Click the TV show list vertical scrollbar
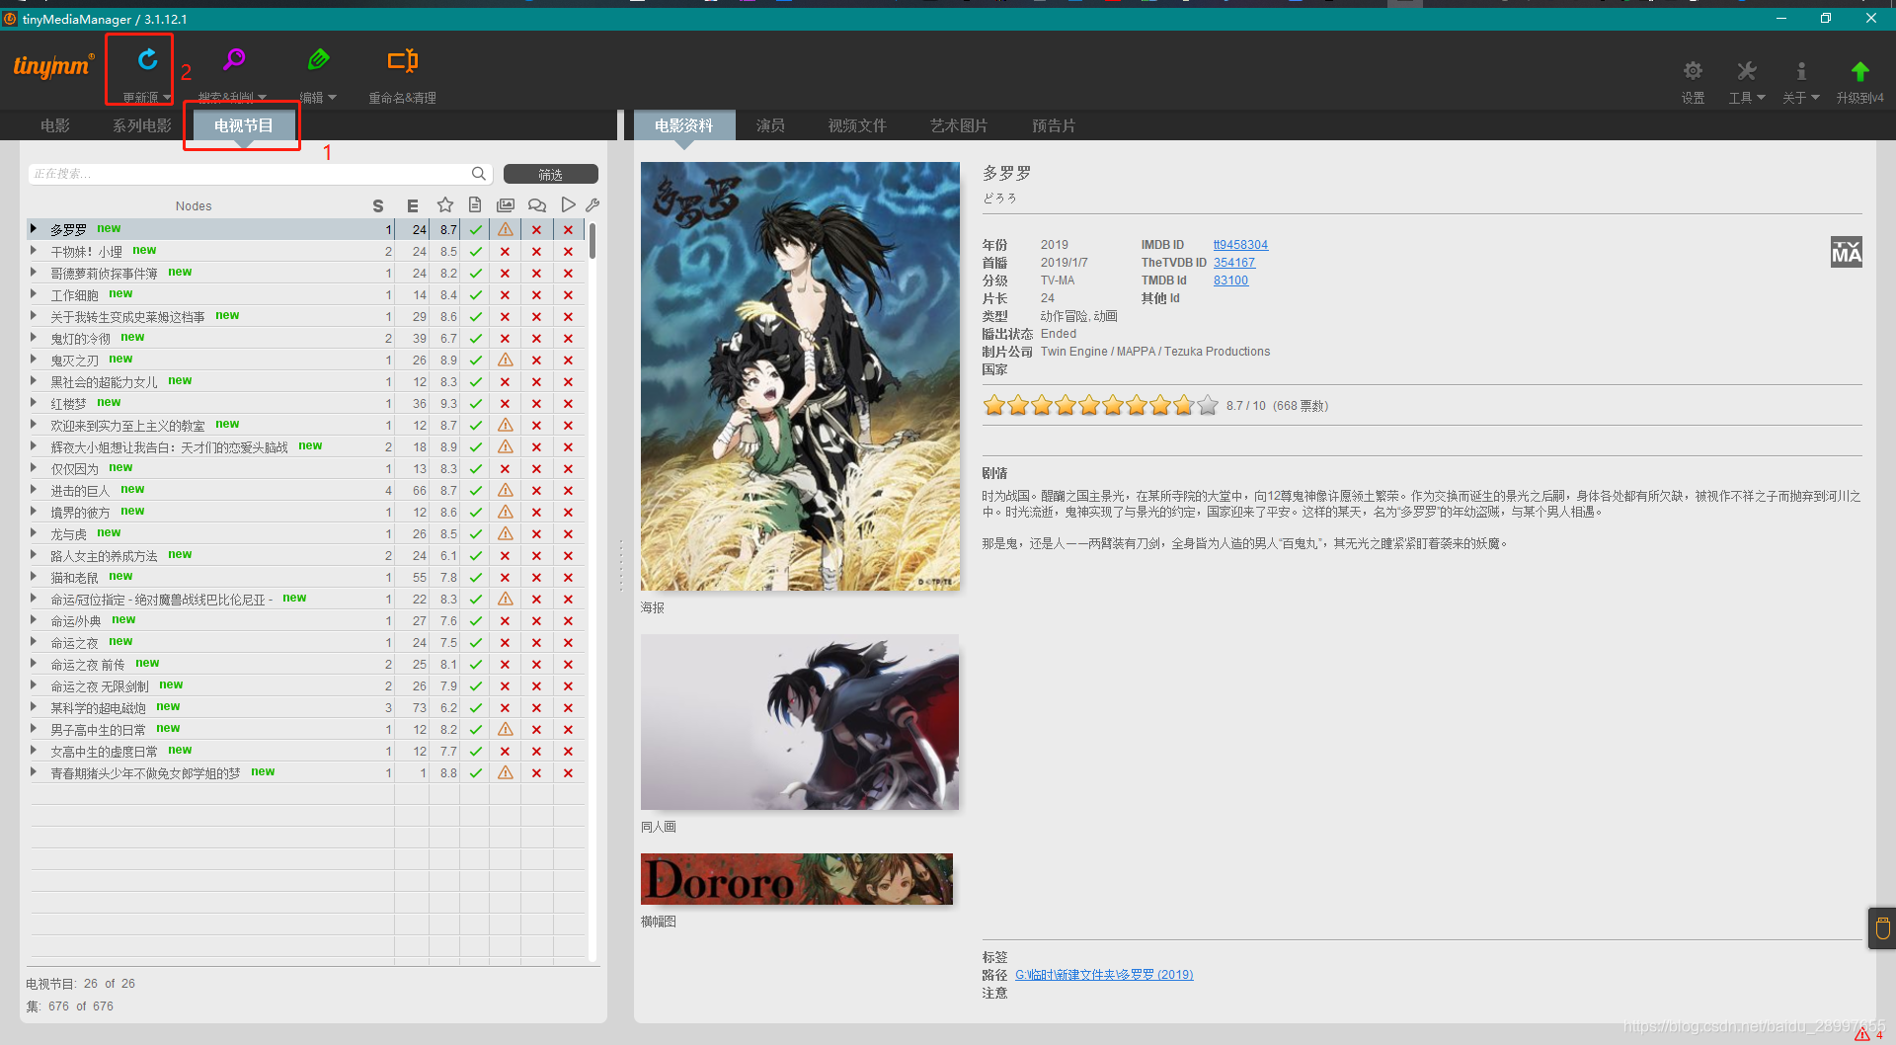 [x=592, y=240]
